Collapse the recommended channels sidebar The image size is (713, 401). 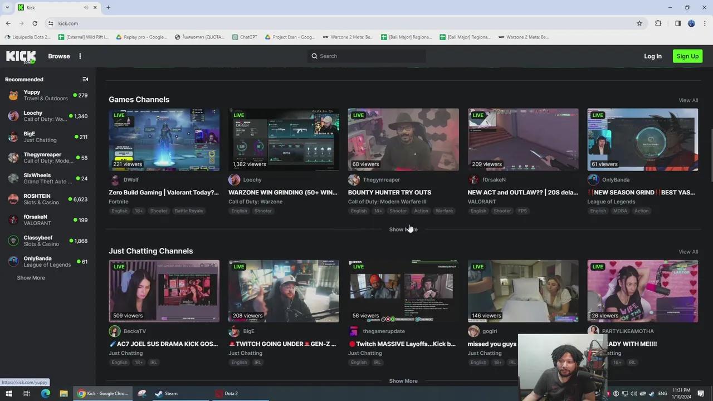(85, 79)
